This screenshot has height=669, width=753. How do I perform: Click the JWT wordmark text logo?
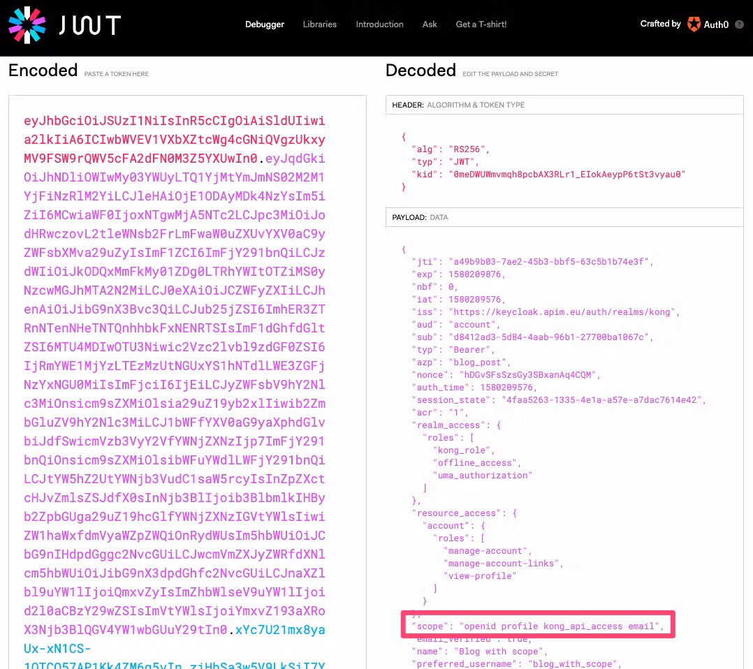[90, 25]
